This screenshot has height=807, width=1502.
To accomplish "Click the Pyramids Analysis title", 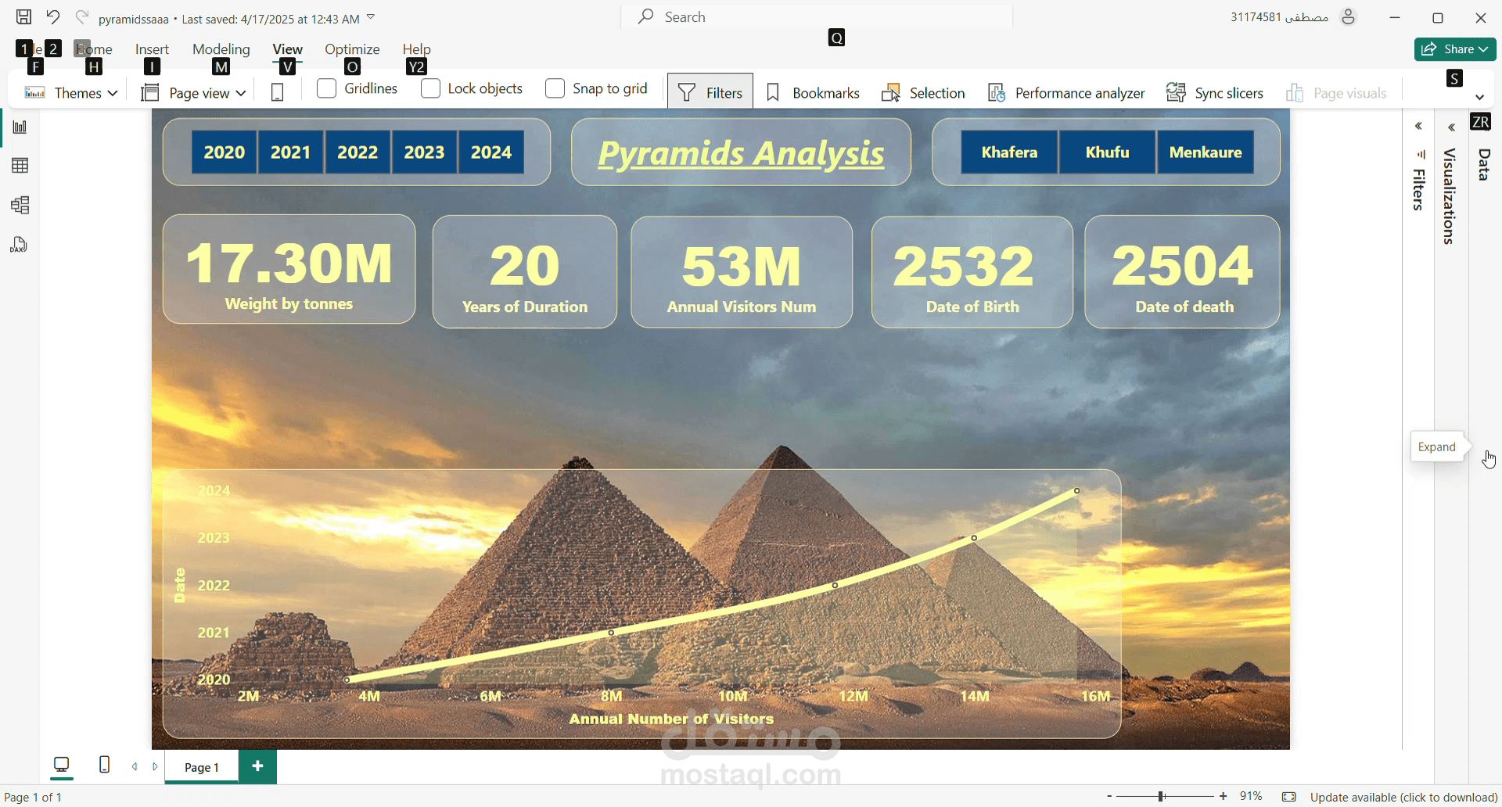I will click(741, 152).
